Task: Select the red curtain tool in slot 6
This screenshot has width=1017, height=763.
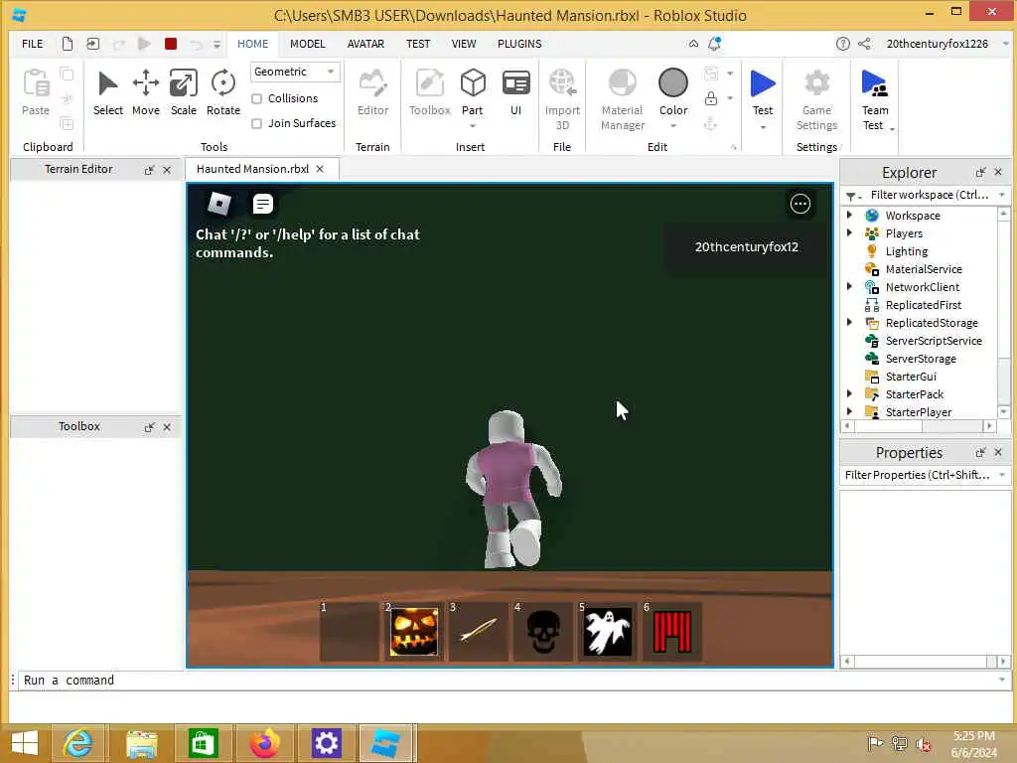Action: tap(672, 631)
